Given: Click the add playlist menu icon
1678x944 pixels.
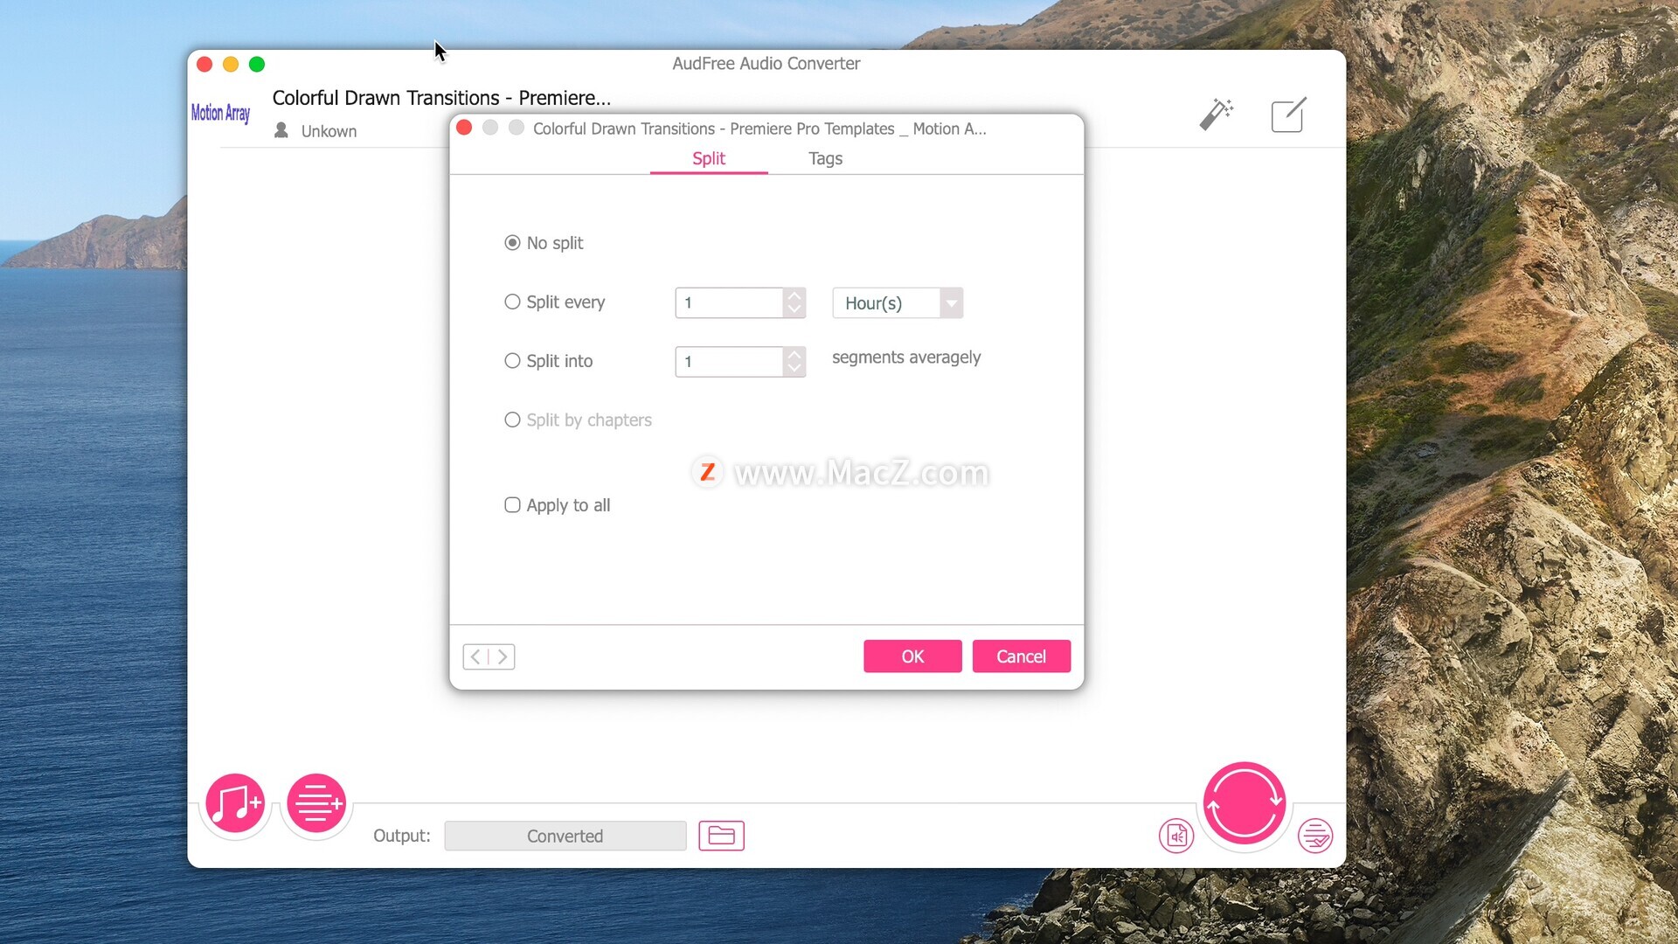Looking at the screenshot, I should click(316, 802).
